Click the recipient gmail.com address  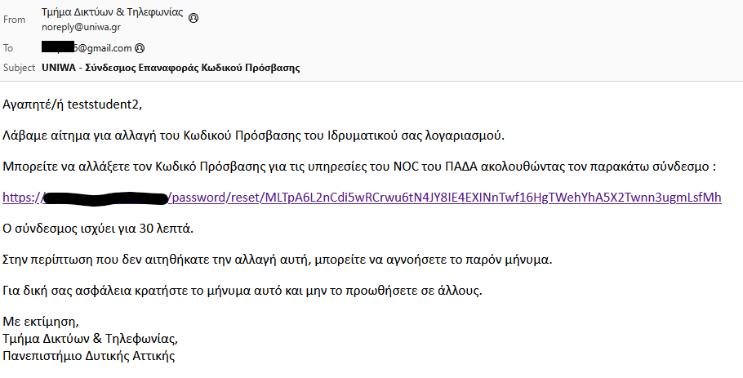coord(103,48)
